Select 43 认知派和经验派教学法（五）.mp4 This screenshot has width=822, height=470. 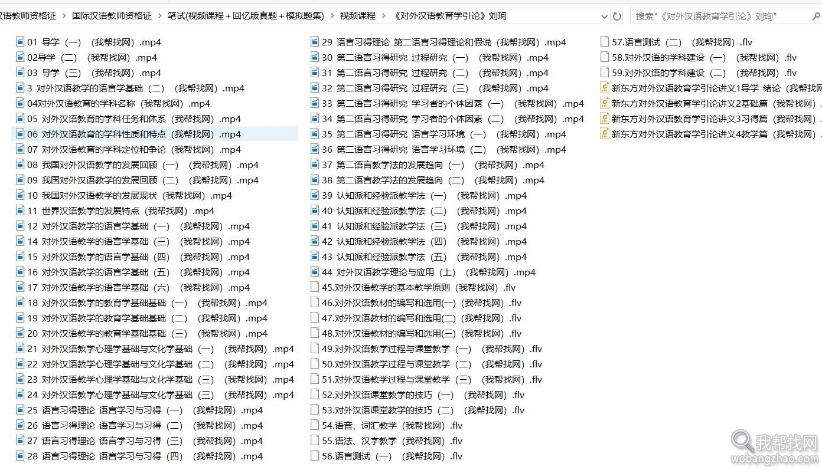click(x=424, y=257)
